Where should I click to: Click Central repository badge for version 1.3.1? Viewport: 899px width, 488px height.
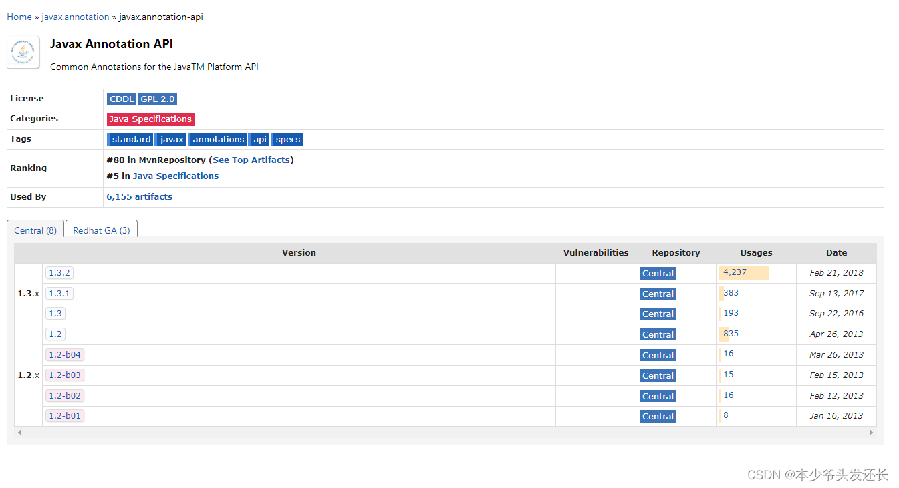(x=658, y=294)
